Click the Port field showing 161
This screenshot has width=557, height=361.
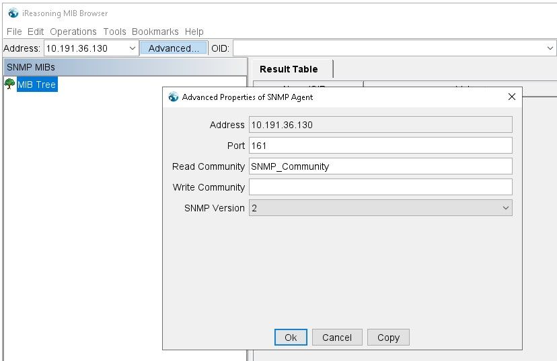[381, 146]
